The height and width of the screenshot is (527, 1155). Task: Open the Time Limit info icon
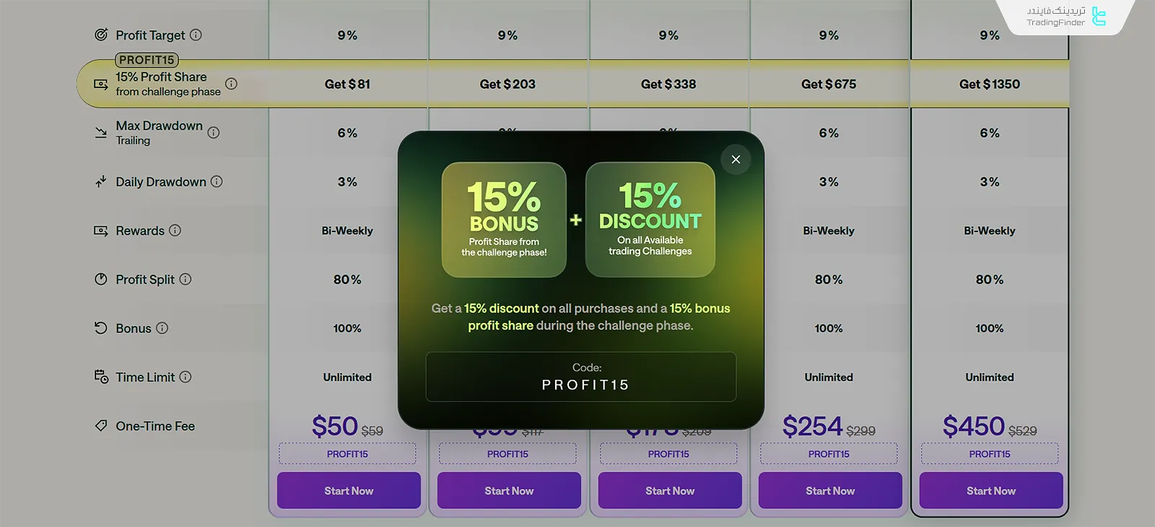pos(186,376)
